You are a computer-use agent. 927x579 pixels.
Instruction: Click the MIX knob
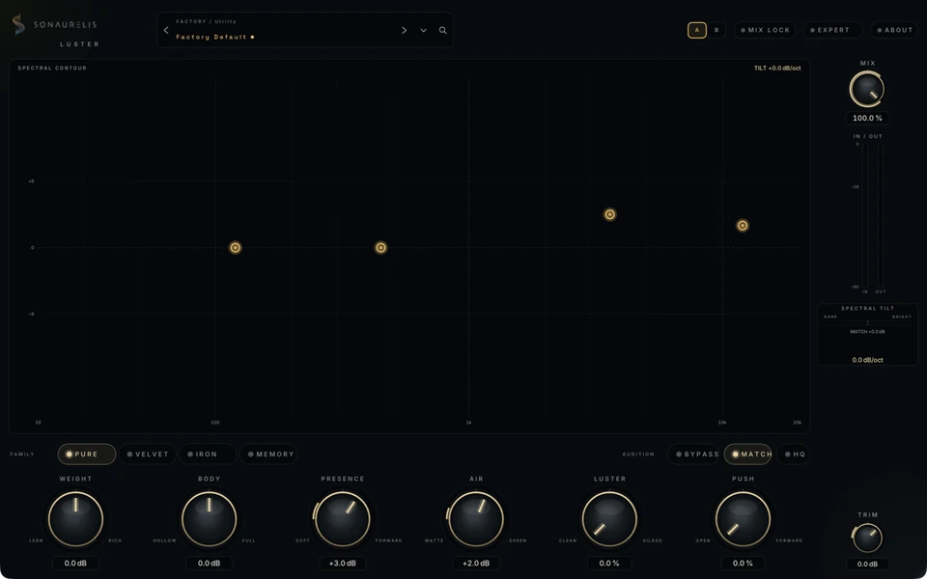coord(867,89)
